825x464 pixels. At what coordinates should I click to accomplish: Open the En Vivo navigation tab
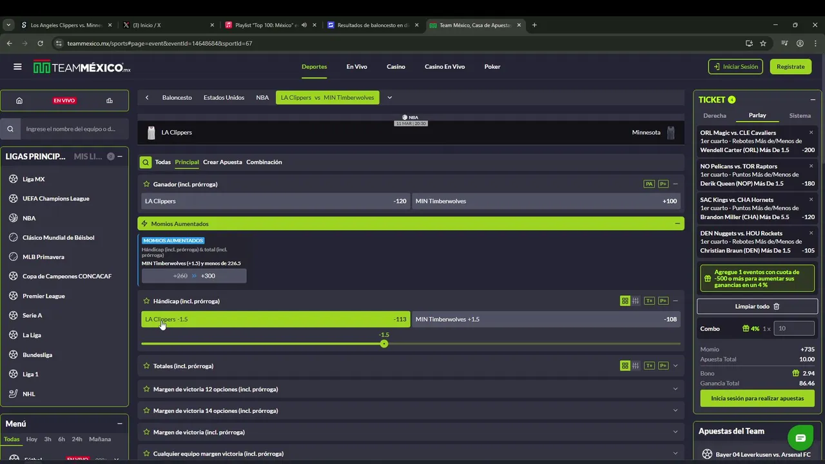[356, 67]
